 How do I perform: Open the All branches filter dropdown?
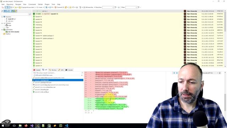89,7
